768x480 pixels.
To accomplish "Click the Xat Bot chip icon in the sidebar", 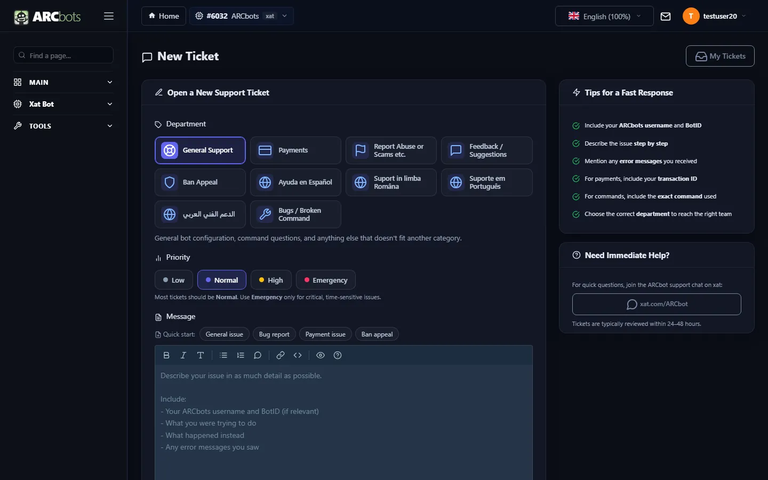I will pyautogui.click(x=18, y=104).
